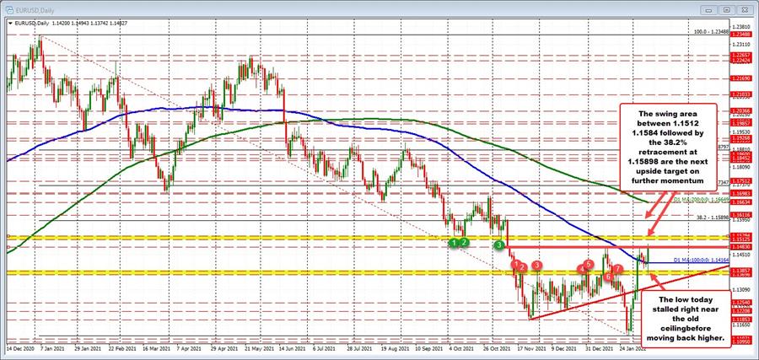Click the red 1.16116 price tag

(x=740, y=214)
